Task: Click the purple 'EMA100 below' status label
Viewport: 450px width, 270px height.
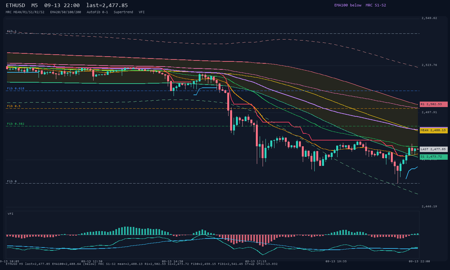Action: (348, 5)
